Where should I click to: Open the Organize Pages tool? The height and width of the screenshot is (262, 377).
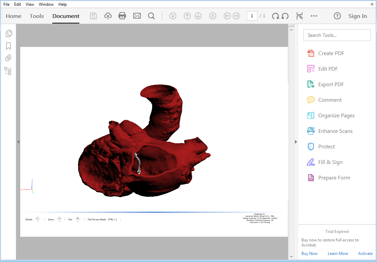click(x=331, y=116)
